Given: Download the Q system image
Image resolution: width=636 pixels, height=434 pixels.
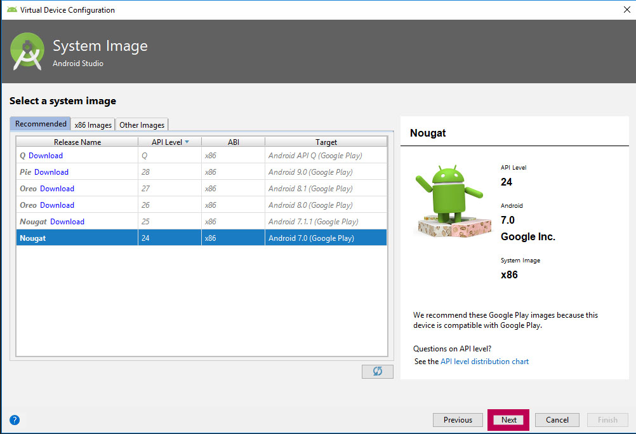Looking at the screenshot, I should [x=46, y=156].
